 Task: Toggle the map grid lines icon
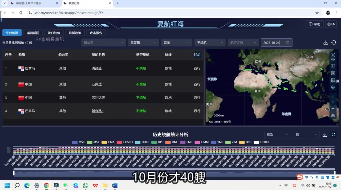pyautogui.click(x=333, y=66)
